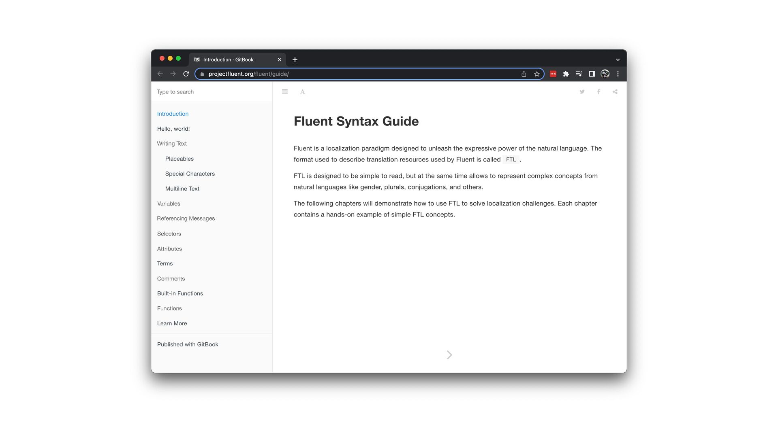Share page on Facebook icon

[x=598, y=92]
